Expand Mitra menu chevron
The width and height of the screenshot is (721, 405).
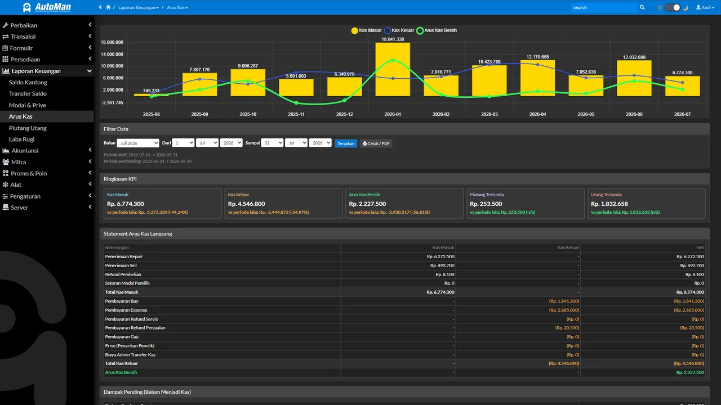click(x=90, y=161)
